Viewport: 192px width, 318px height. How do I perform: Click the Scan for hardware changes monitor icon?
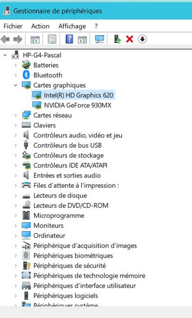[x=99, y=39]
